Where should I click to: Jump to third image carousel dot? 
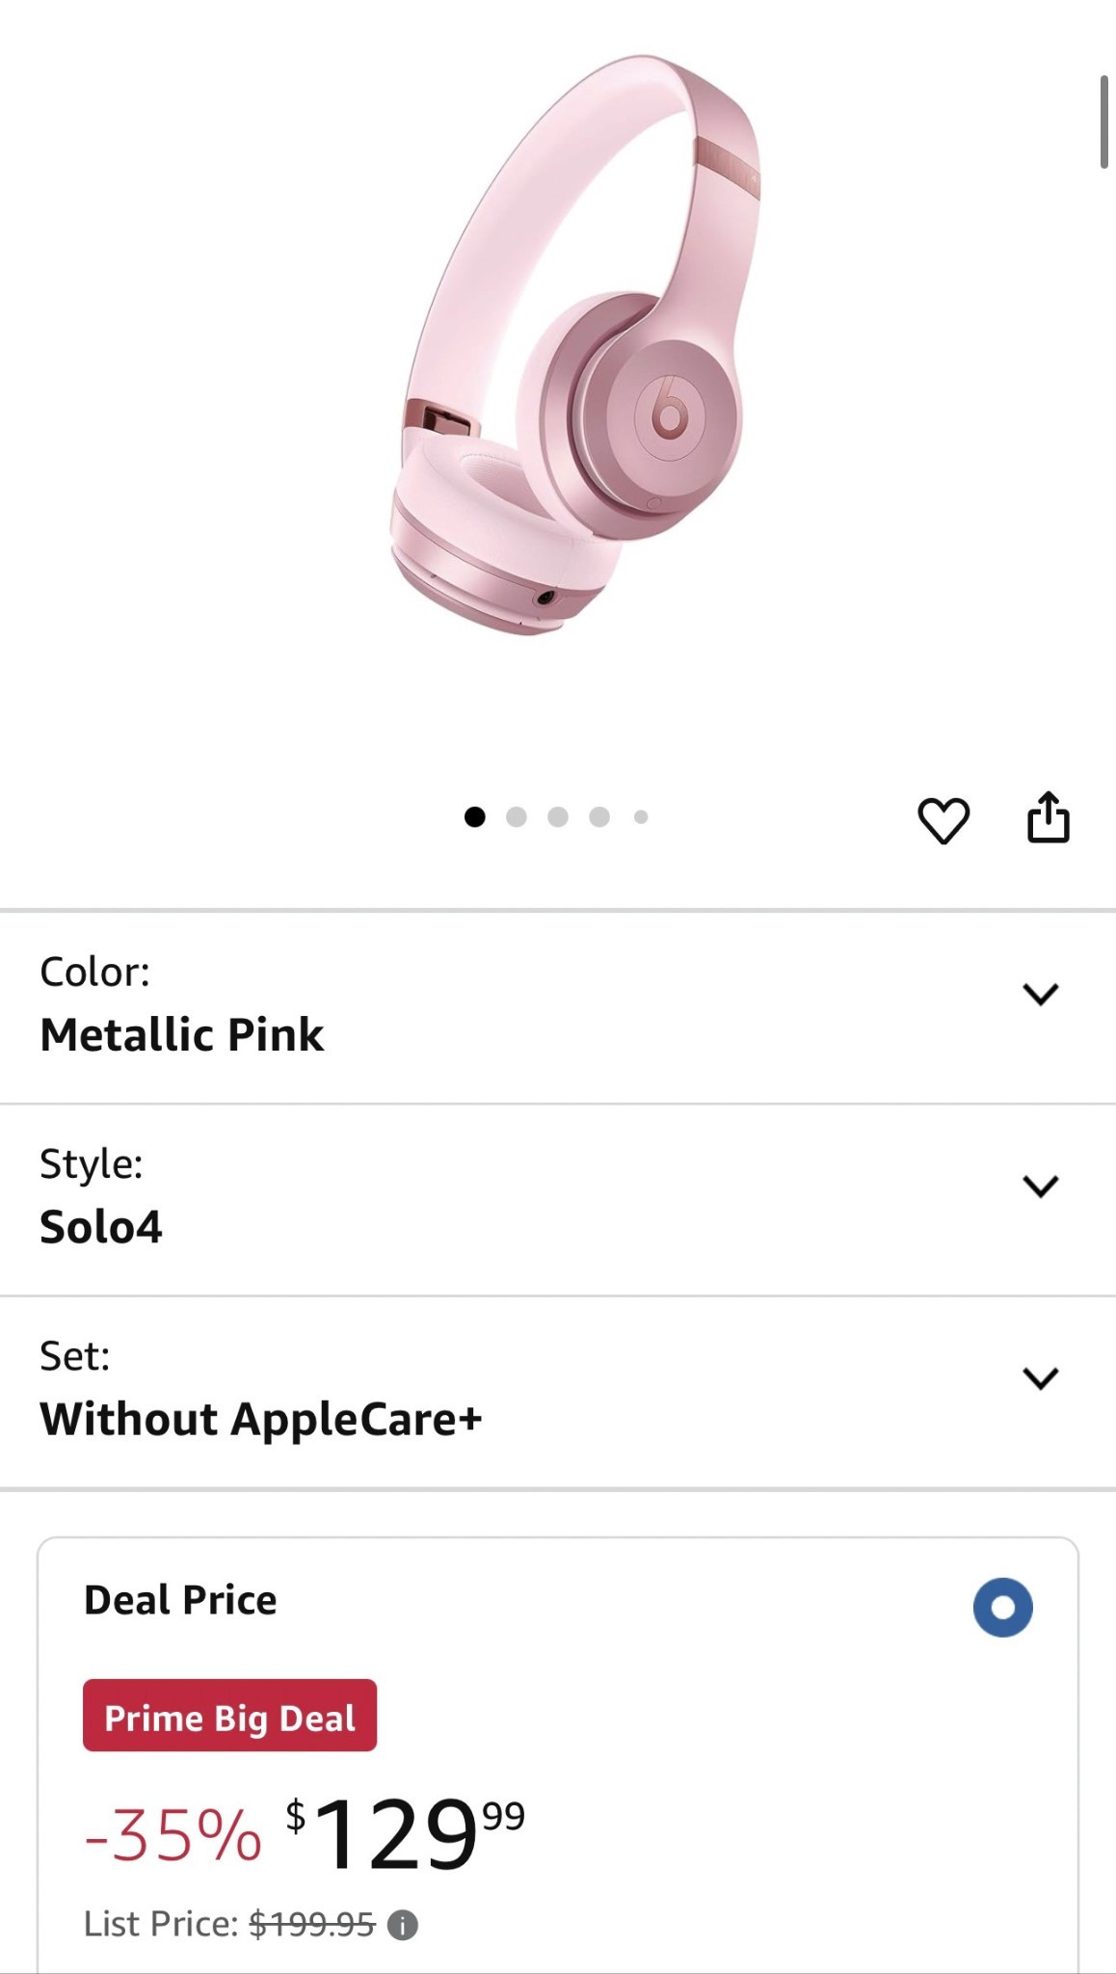(558, 817)
